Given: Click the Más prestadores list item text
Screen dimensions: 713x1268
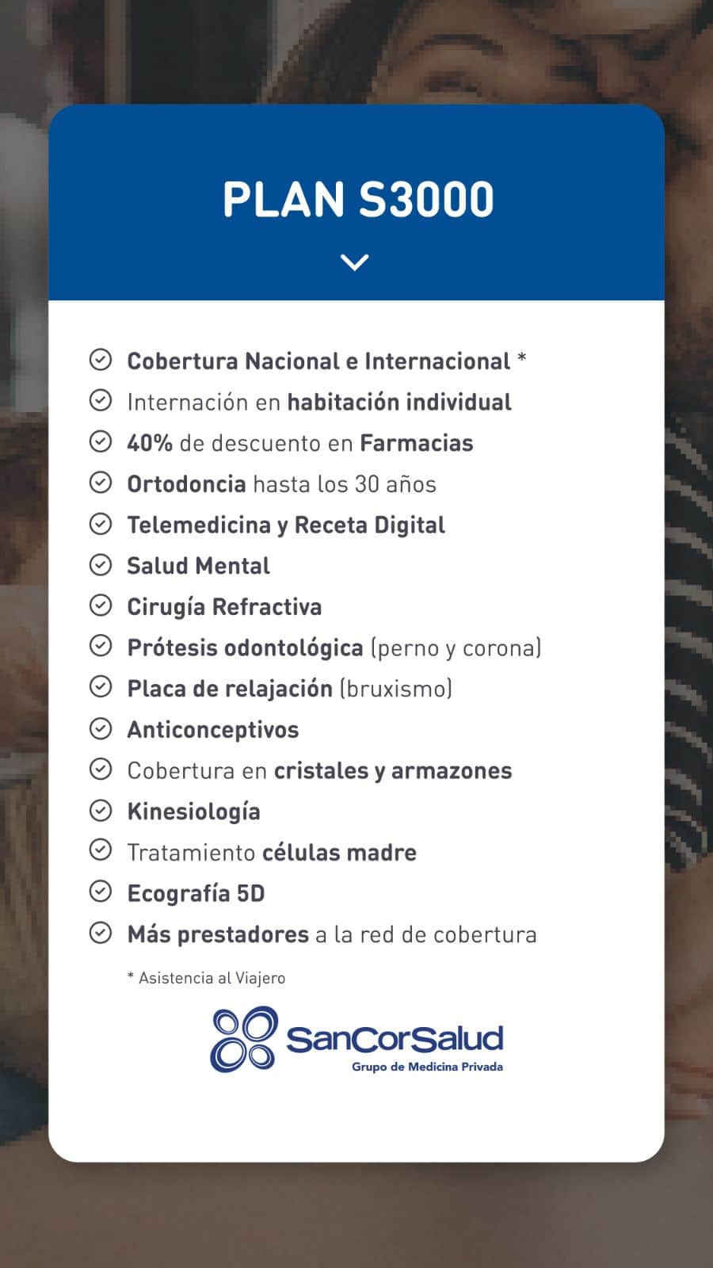Looking at the screenshot, I should point(332,934).
